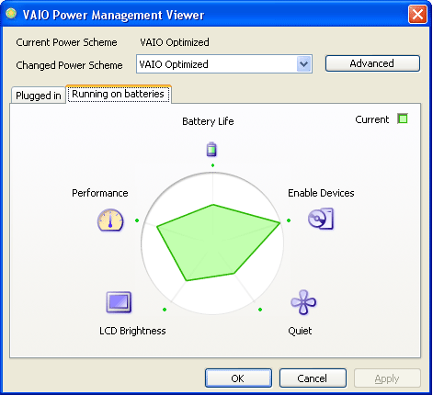The height and width of the screenshot is (395, 433).
Task: Click the green dot near the Quiet fan
Action: click(x=260, y=310)
